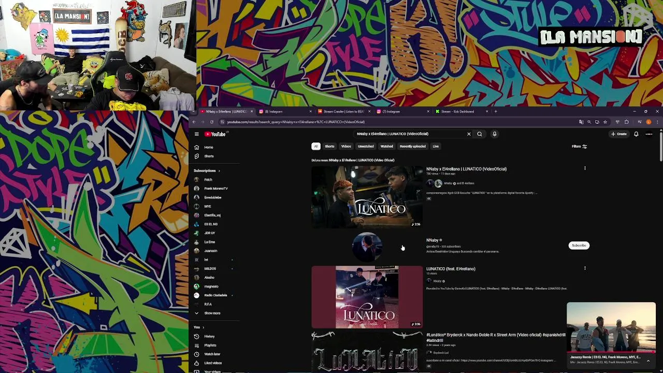Select the All filter chip
Image resolution: width=663 pixels, height=373 pixels.
coord(315,147)
